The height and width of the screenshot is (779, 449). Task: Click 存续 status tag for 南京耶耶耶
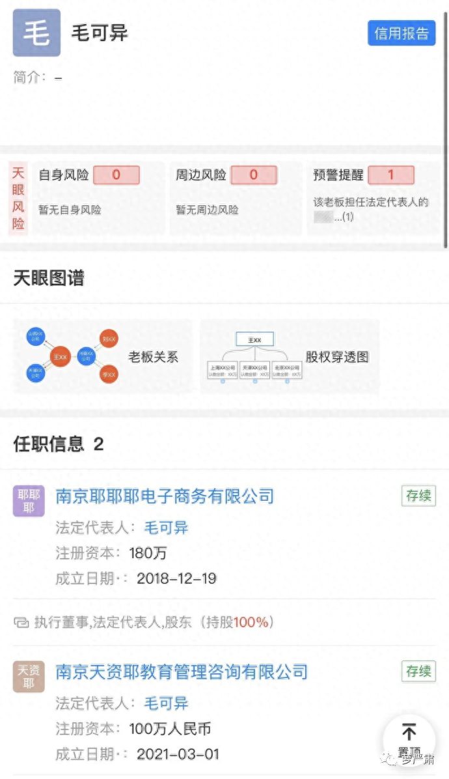click(x=418, y=496)
